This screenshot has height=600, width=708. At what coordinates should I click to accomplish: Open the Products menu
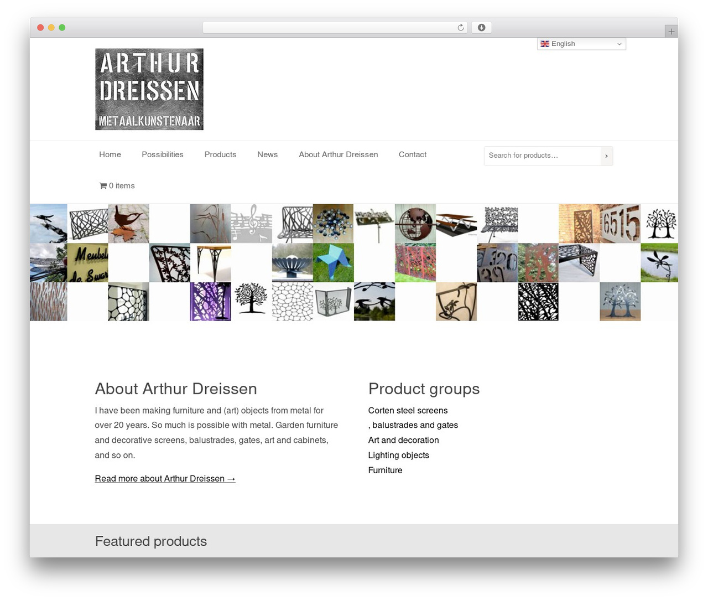click(x=220, y=154)
